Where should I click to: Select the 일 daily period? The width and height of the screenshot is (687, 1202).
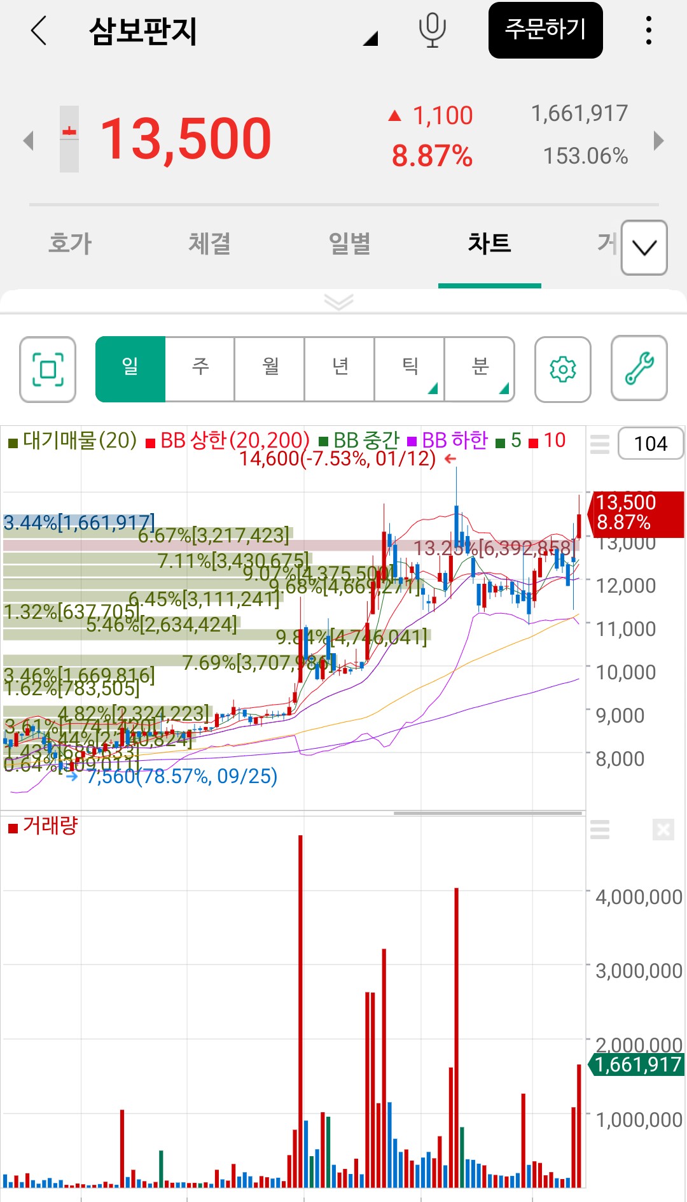pos(130,369)
